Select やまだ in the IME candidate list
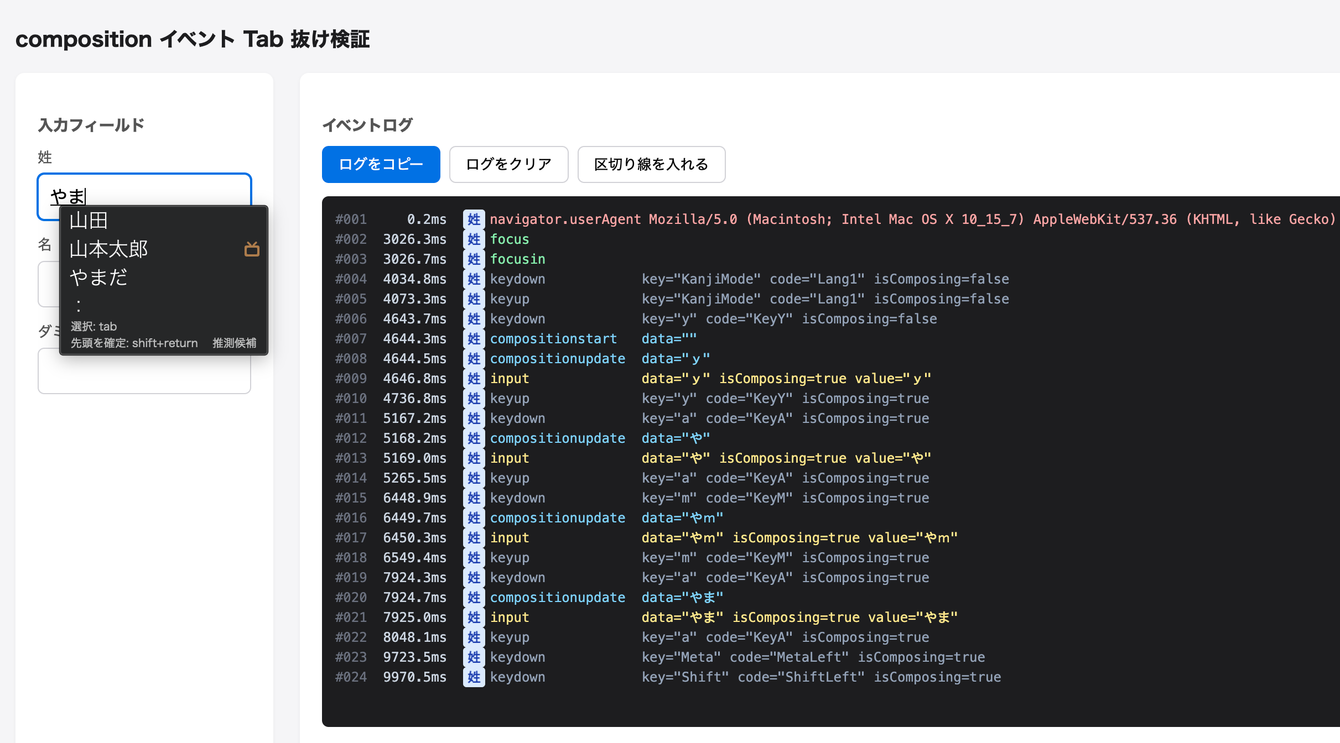Image resolution: width=1340 pixels, height=743 pixels. click(x=98, y=277)
